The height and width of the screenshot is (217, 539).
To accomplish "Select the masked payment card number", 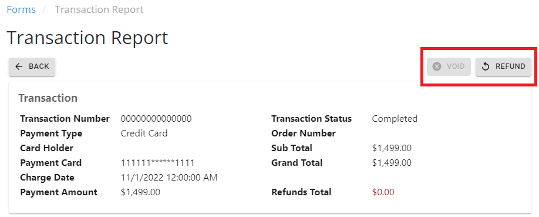I will click(157, 163).
